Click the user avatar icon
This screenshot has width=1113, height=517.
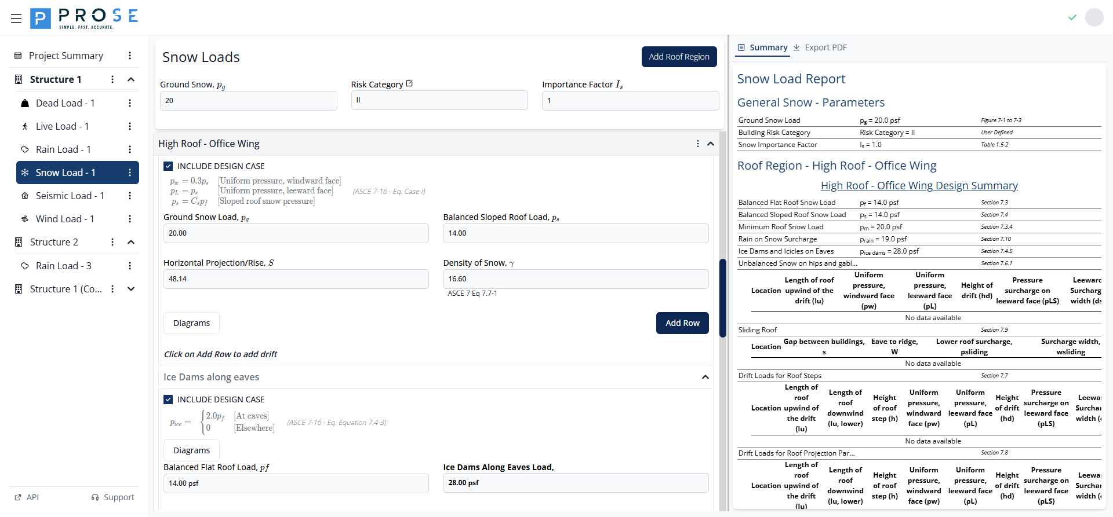pos(1094,17)
